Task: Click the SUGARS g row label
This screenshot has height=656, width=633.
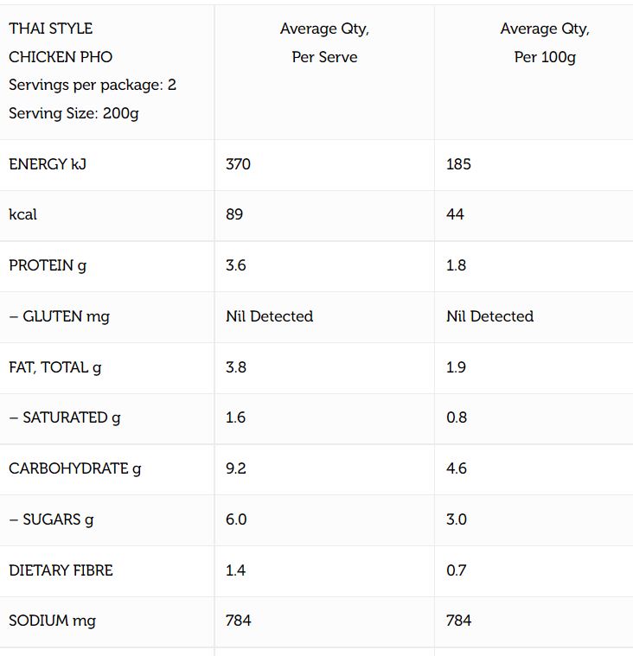Action: 51,519
